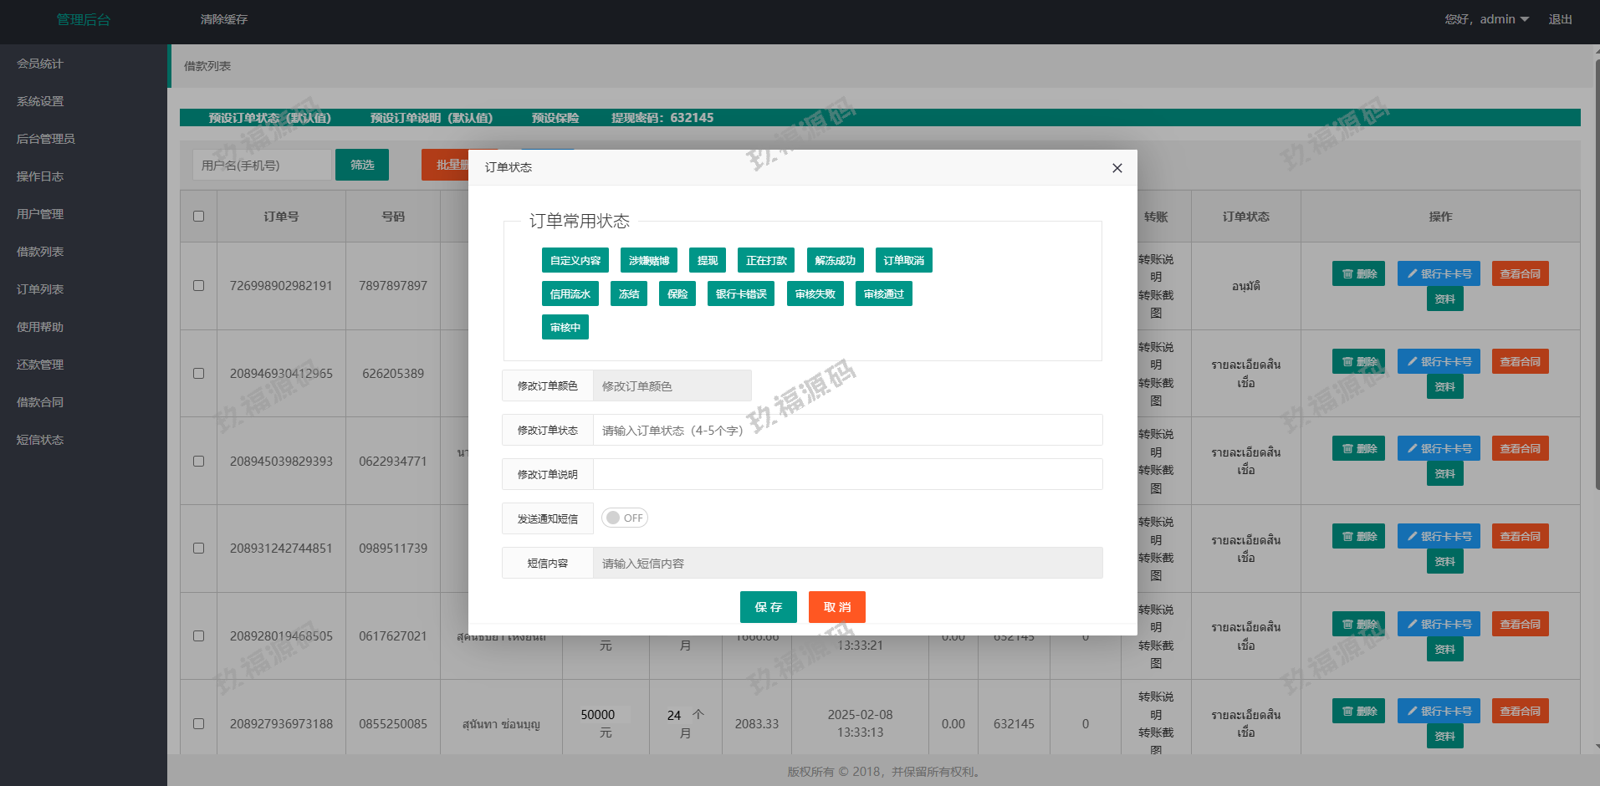Viewport: 1600px width, 786px height.
Task: Click pencil icon 银行卡卡号 in fourth row
Action: point(1438,537)
